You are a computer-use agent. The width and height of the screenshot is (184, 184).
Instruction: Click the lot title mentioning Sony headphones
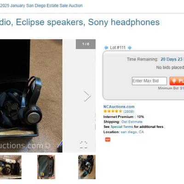[80, 22]
